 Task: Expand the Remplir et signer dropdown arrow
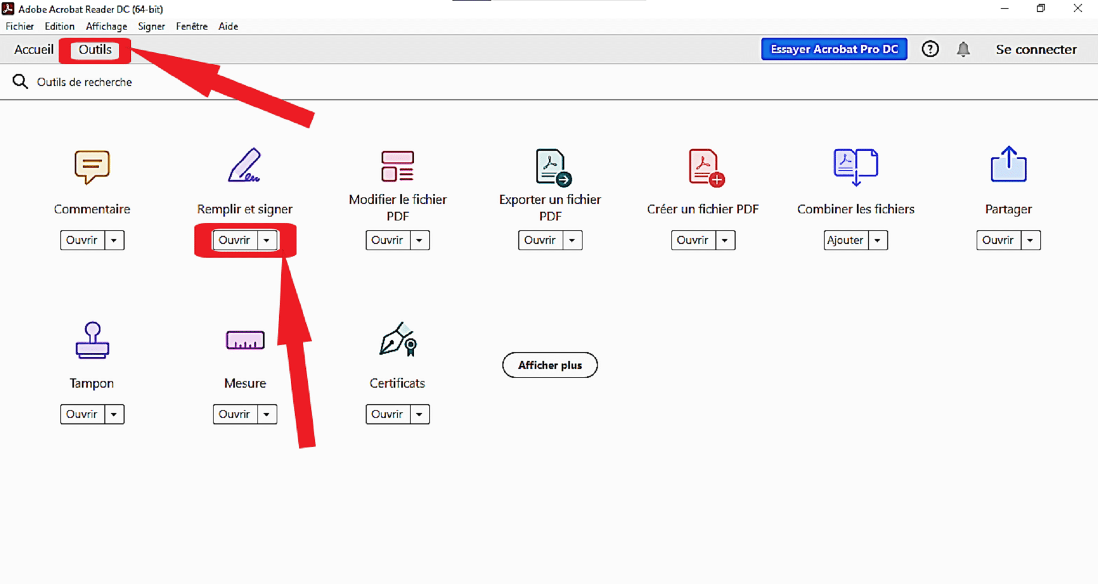coord(267,240)
